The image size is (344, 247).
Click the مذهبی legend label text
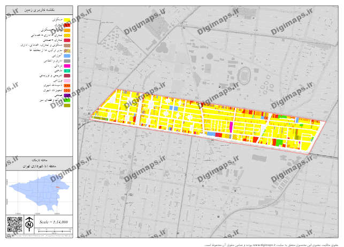(x=58, y=71)
